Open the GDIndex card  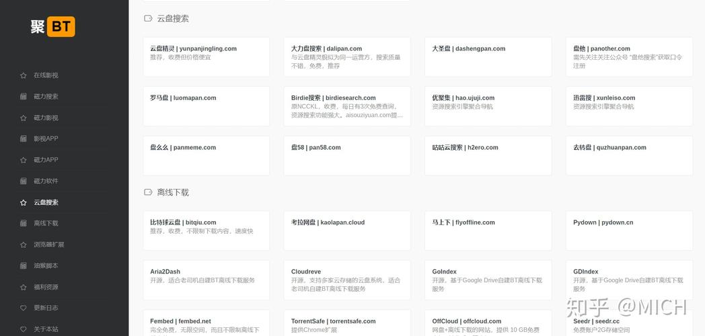[x=630, y=280]
